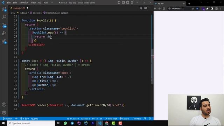Image resolution: width=224 pixels, height=126 pixels.
Task: Open Problems via errors and warnings indicator
Action: pyautogui.click(x=24, y=119)
